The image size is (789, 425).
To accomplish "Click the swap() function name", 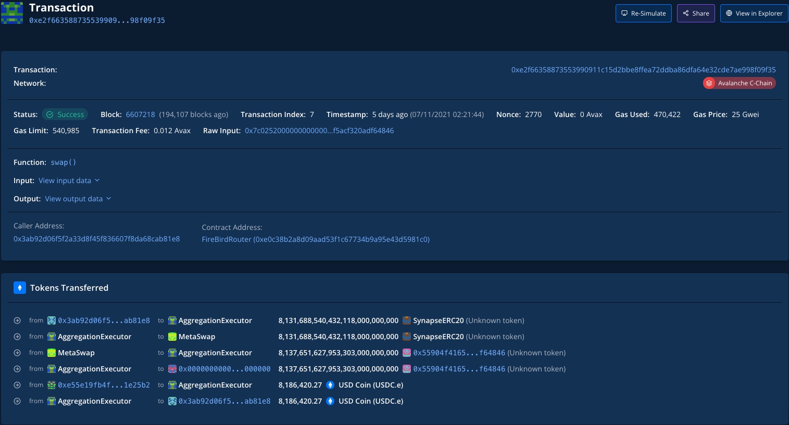I will coord(64,162).
